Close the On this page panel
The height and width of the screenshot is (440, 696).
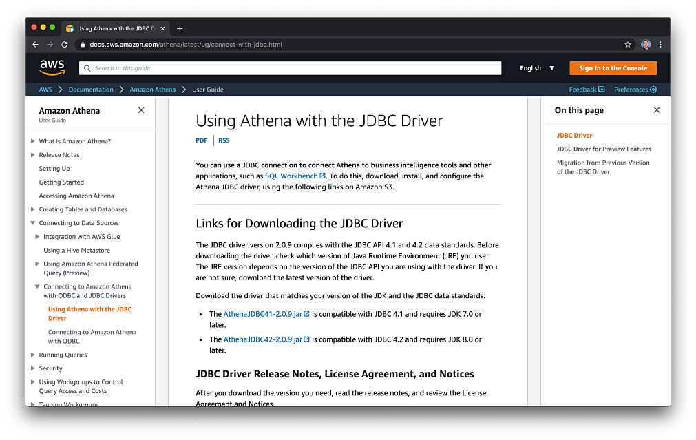coord(656,109)
